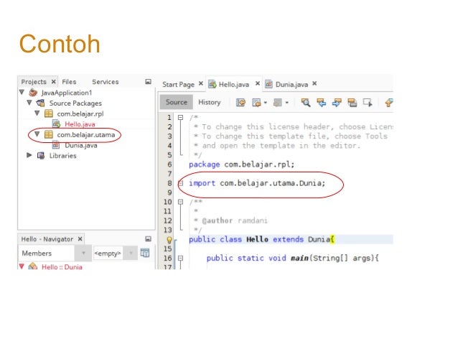The height and width of the screenshot is (344, 458).
Task: Minimize the Projects panel group
Action: coord(148,82)
